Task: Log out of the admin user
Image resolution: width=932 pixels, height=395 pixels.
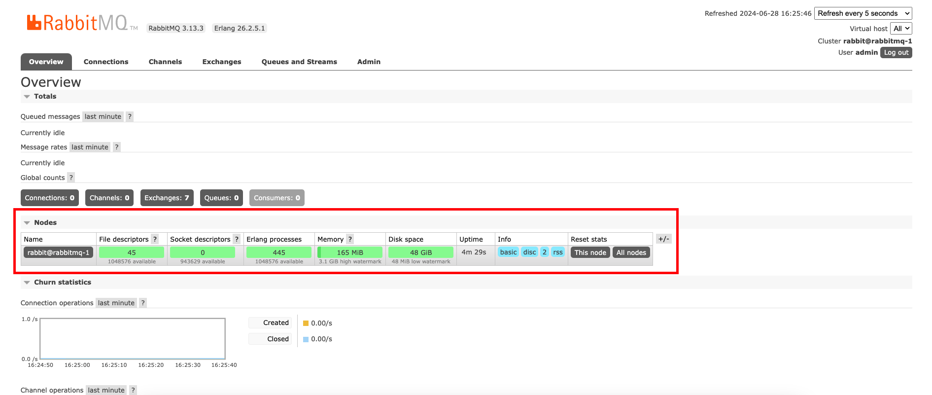Action: pos(896,52)
